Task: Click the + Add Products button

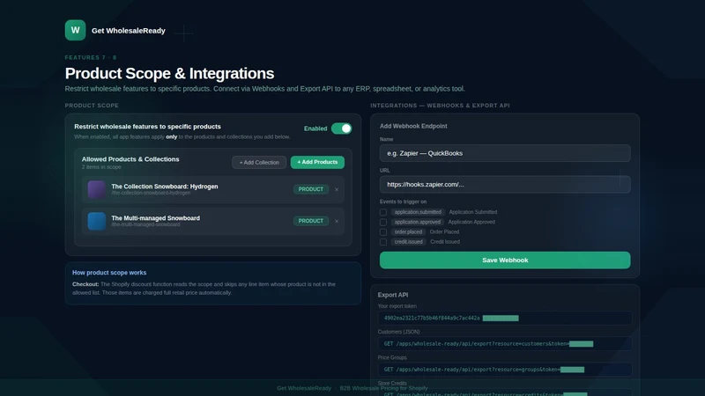Action: 317,162
